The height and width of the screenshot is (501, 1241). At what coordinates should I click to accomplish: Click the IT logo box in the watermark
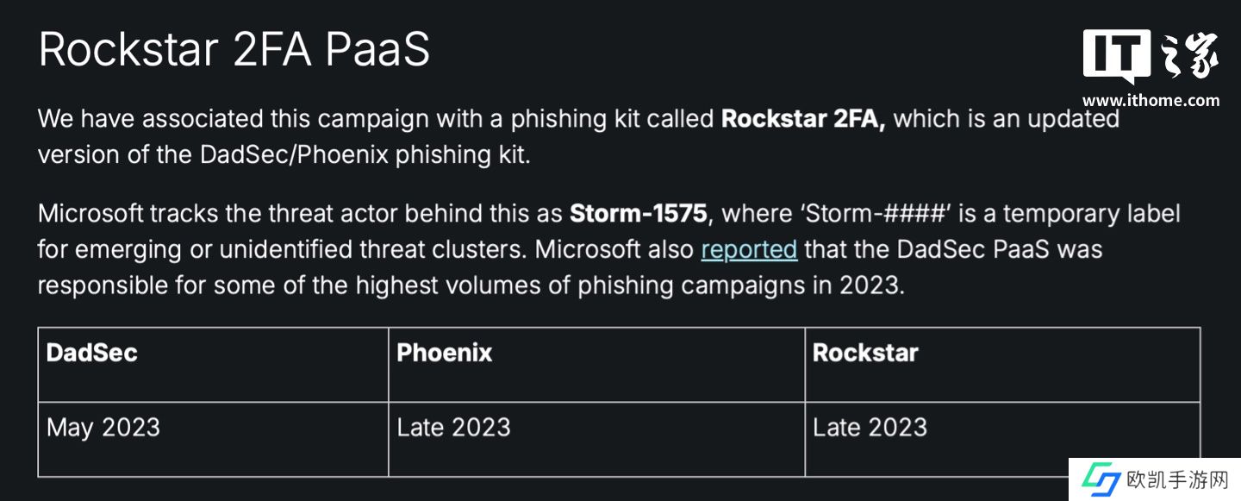click(1116, 56)
